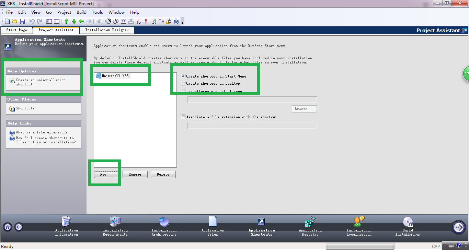The height and width of the screenshot is (250, 469).
Task: Click the Browse... button
Action: [x=304, y=109]
